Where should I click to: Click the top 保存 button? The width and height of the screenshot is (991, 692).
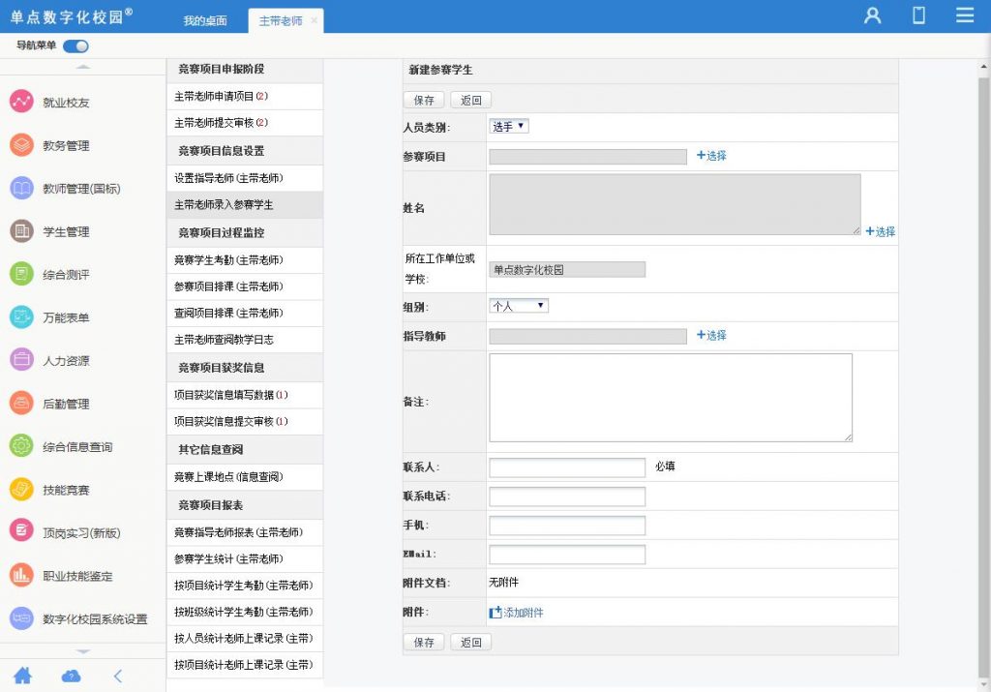point(424,100)
